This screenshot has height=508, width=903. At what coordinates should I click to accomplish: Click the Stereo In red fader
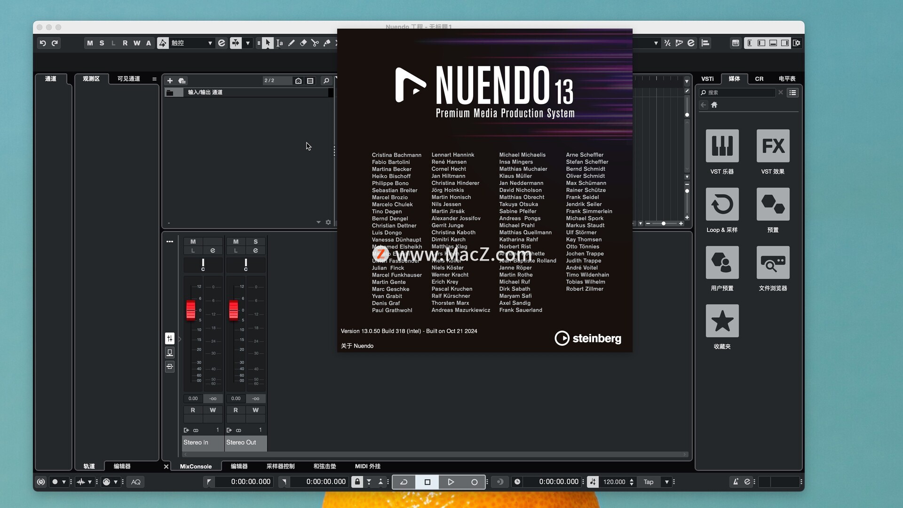pyautogui.click(x=190, y=310)
